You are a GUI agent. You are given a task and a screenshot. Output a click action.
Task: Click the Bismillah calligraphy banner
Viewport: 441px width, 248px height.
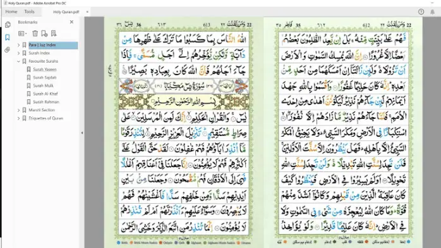pyautogui.click(x=184, y=102)
